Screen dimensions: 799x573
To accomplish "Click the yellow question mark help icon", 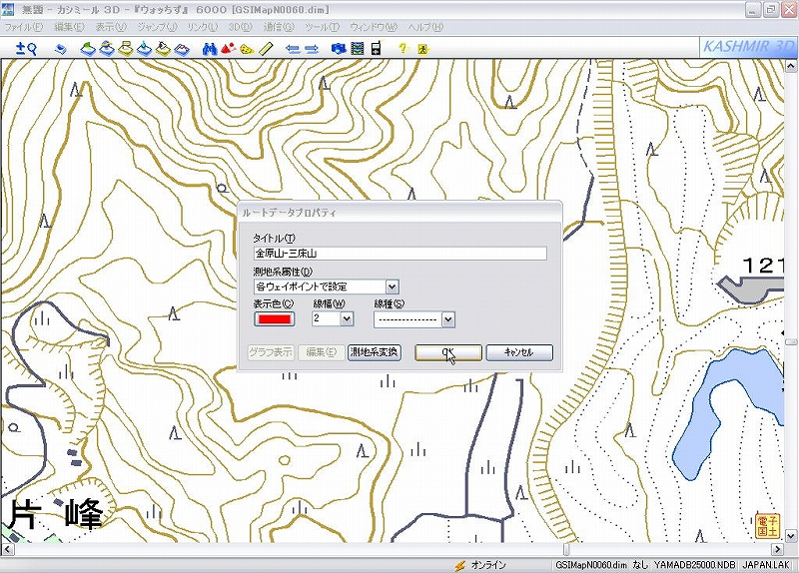I will tap(403, 49).
